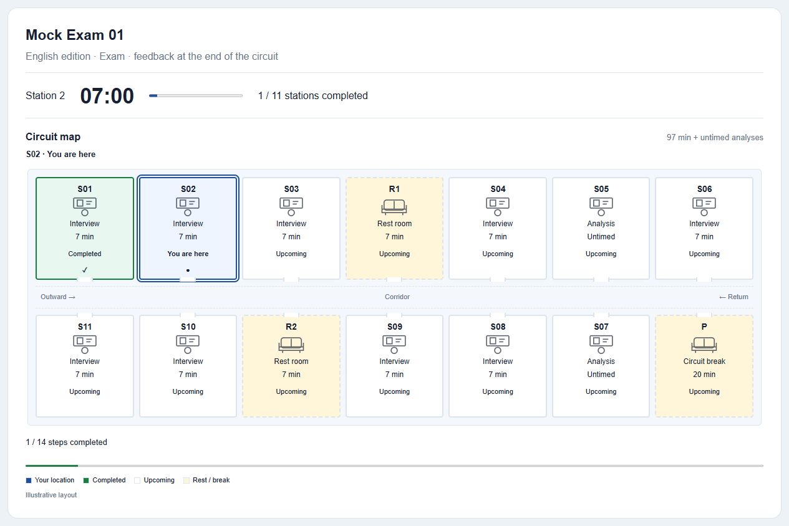This screenshot has width=789, height=526.
Task: Click the 'Upcoming' status in station S11
Action: 85,391
